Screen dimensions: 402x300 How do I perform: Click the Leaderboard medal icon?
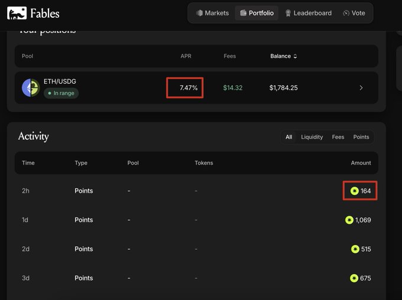(288, 13)
